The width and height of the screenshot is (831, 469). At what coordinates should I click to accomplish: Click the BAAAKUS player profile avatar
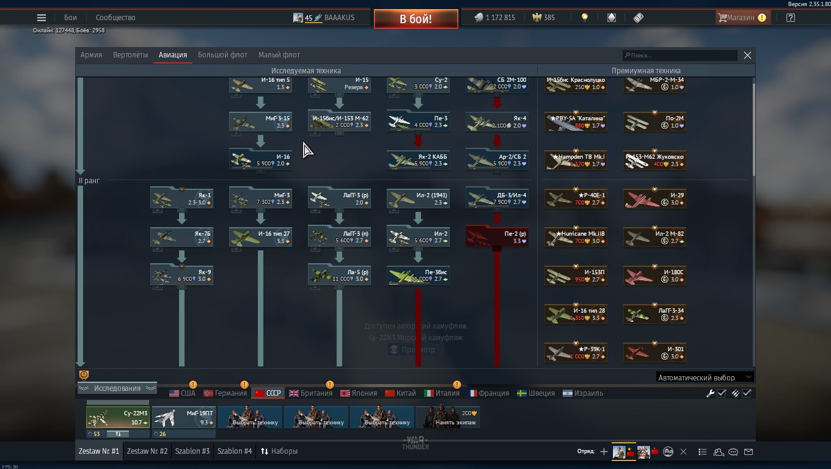pyautogui.click(x=298, y=18)
